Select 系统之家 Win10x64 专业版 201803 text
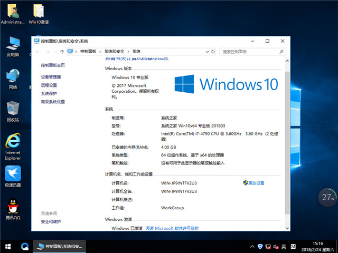The image size is (338, 253). coord(193,126)
